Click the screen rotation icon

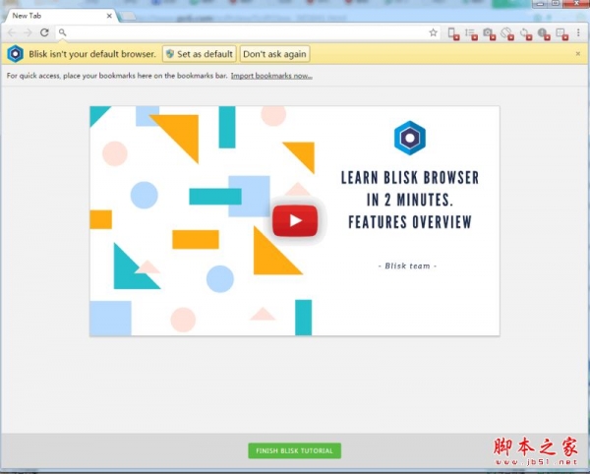(507, 33)
